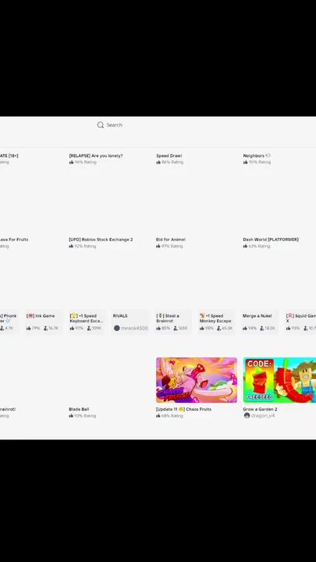Click player count icon on +1 Speed Monkey Escape card
Screen dimensions: 316x562
219,328
